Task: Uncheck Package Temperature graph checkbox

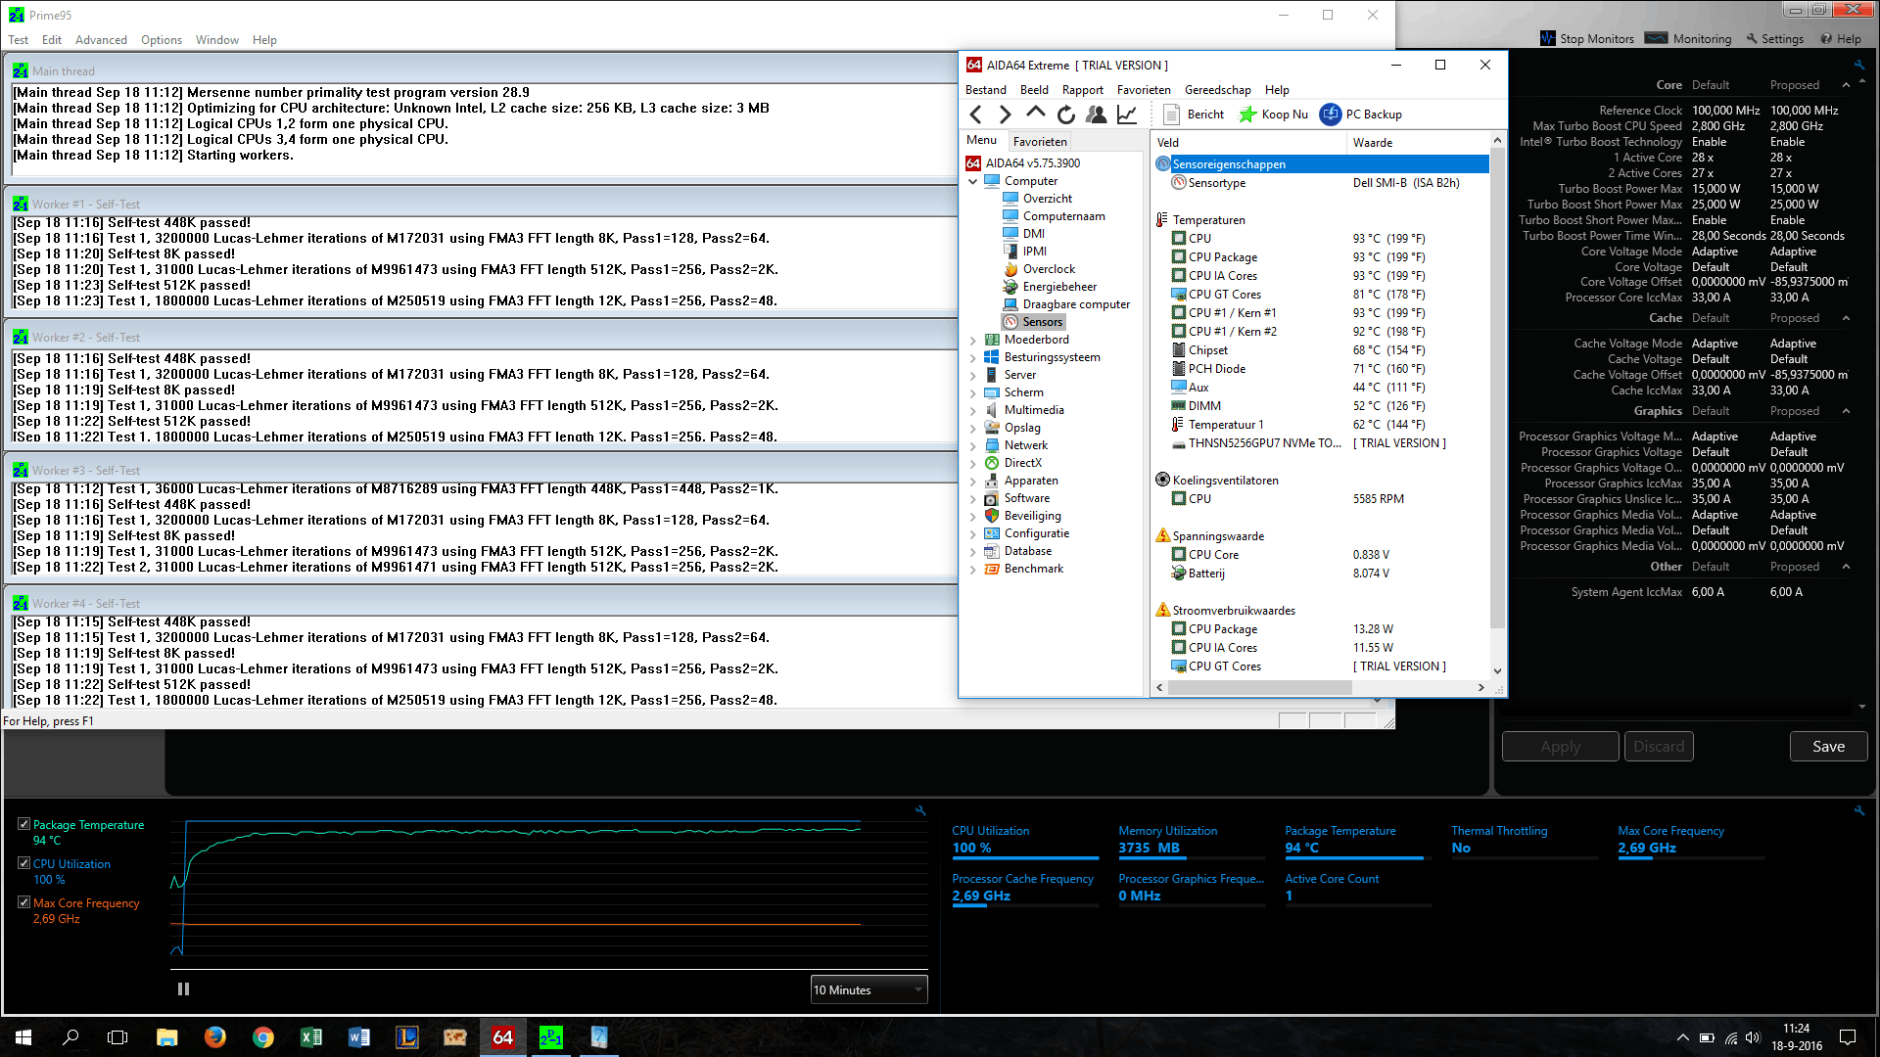Action: tap(23, 824)
